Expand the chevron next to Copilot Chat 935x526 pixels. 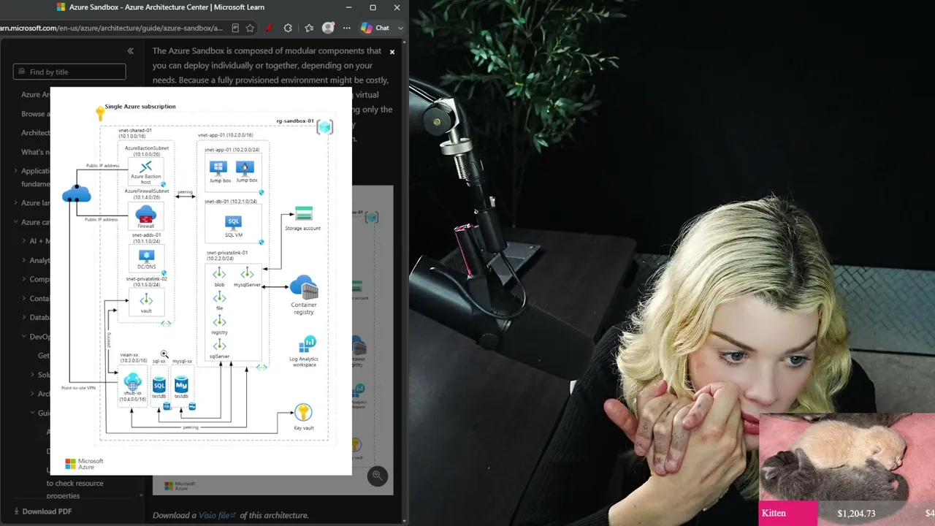(x=400, y=28)
